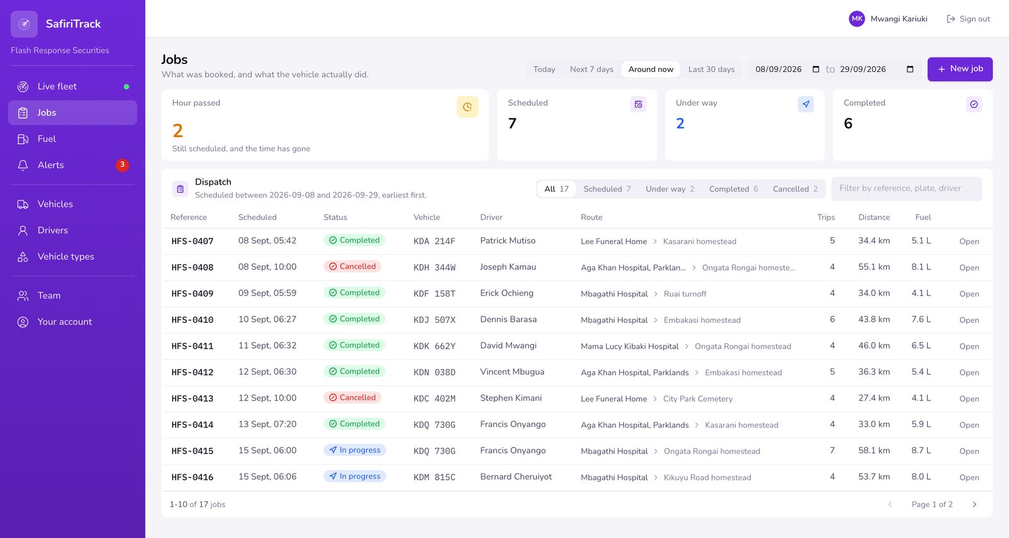
Task: Create a New job
Action: coord(960,69)
